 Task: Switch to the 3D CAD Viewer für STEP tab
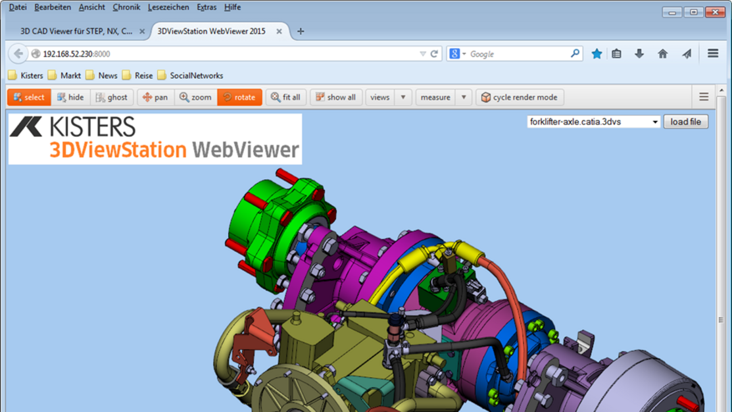[77, 32]
